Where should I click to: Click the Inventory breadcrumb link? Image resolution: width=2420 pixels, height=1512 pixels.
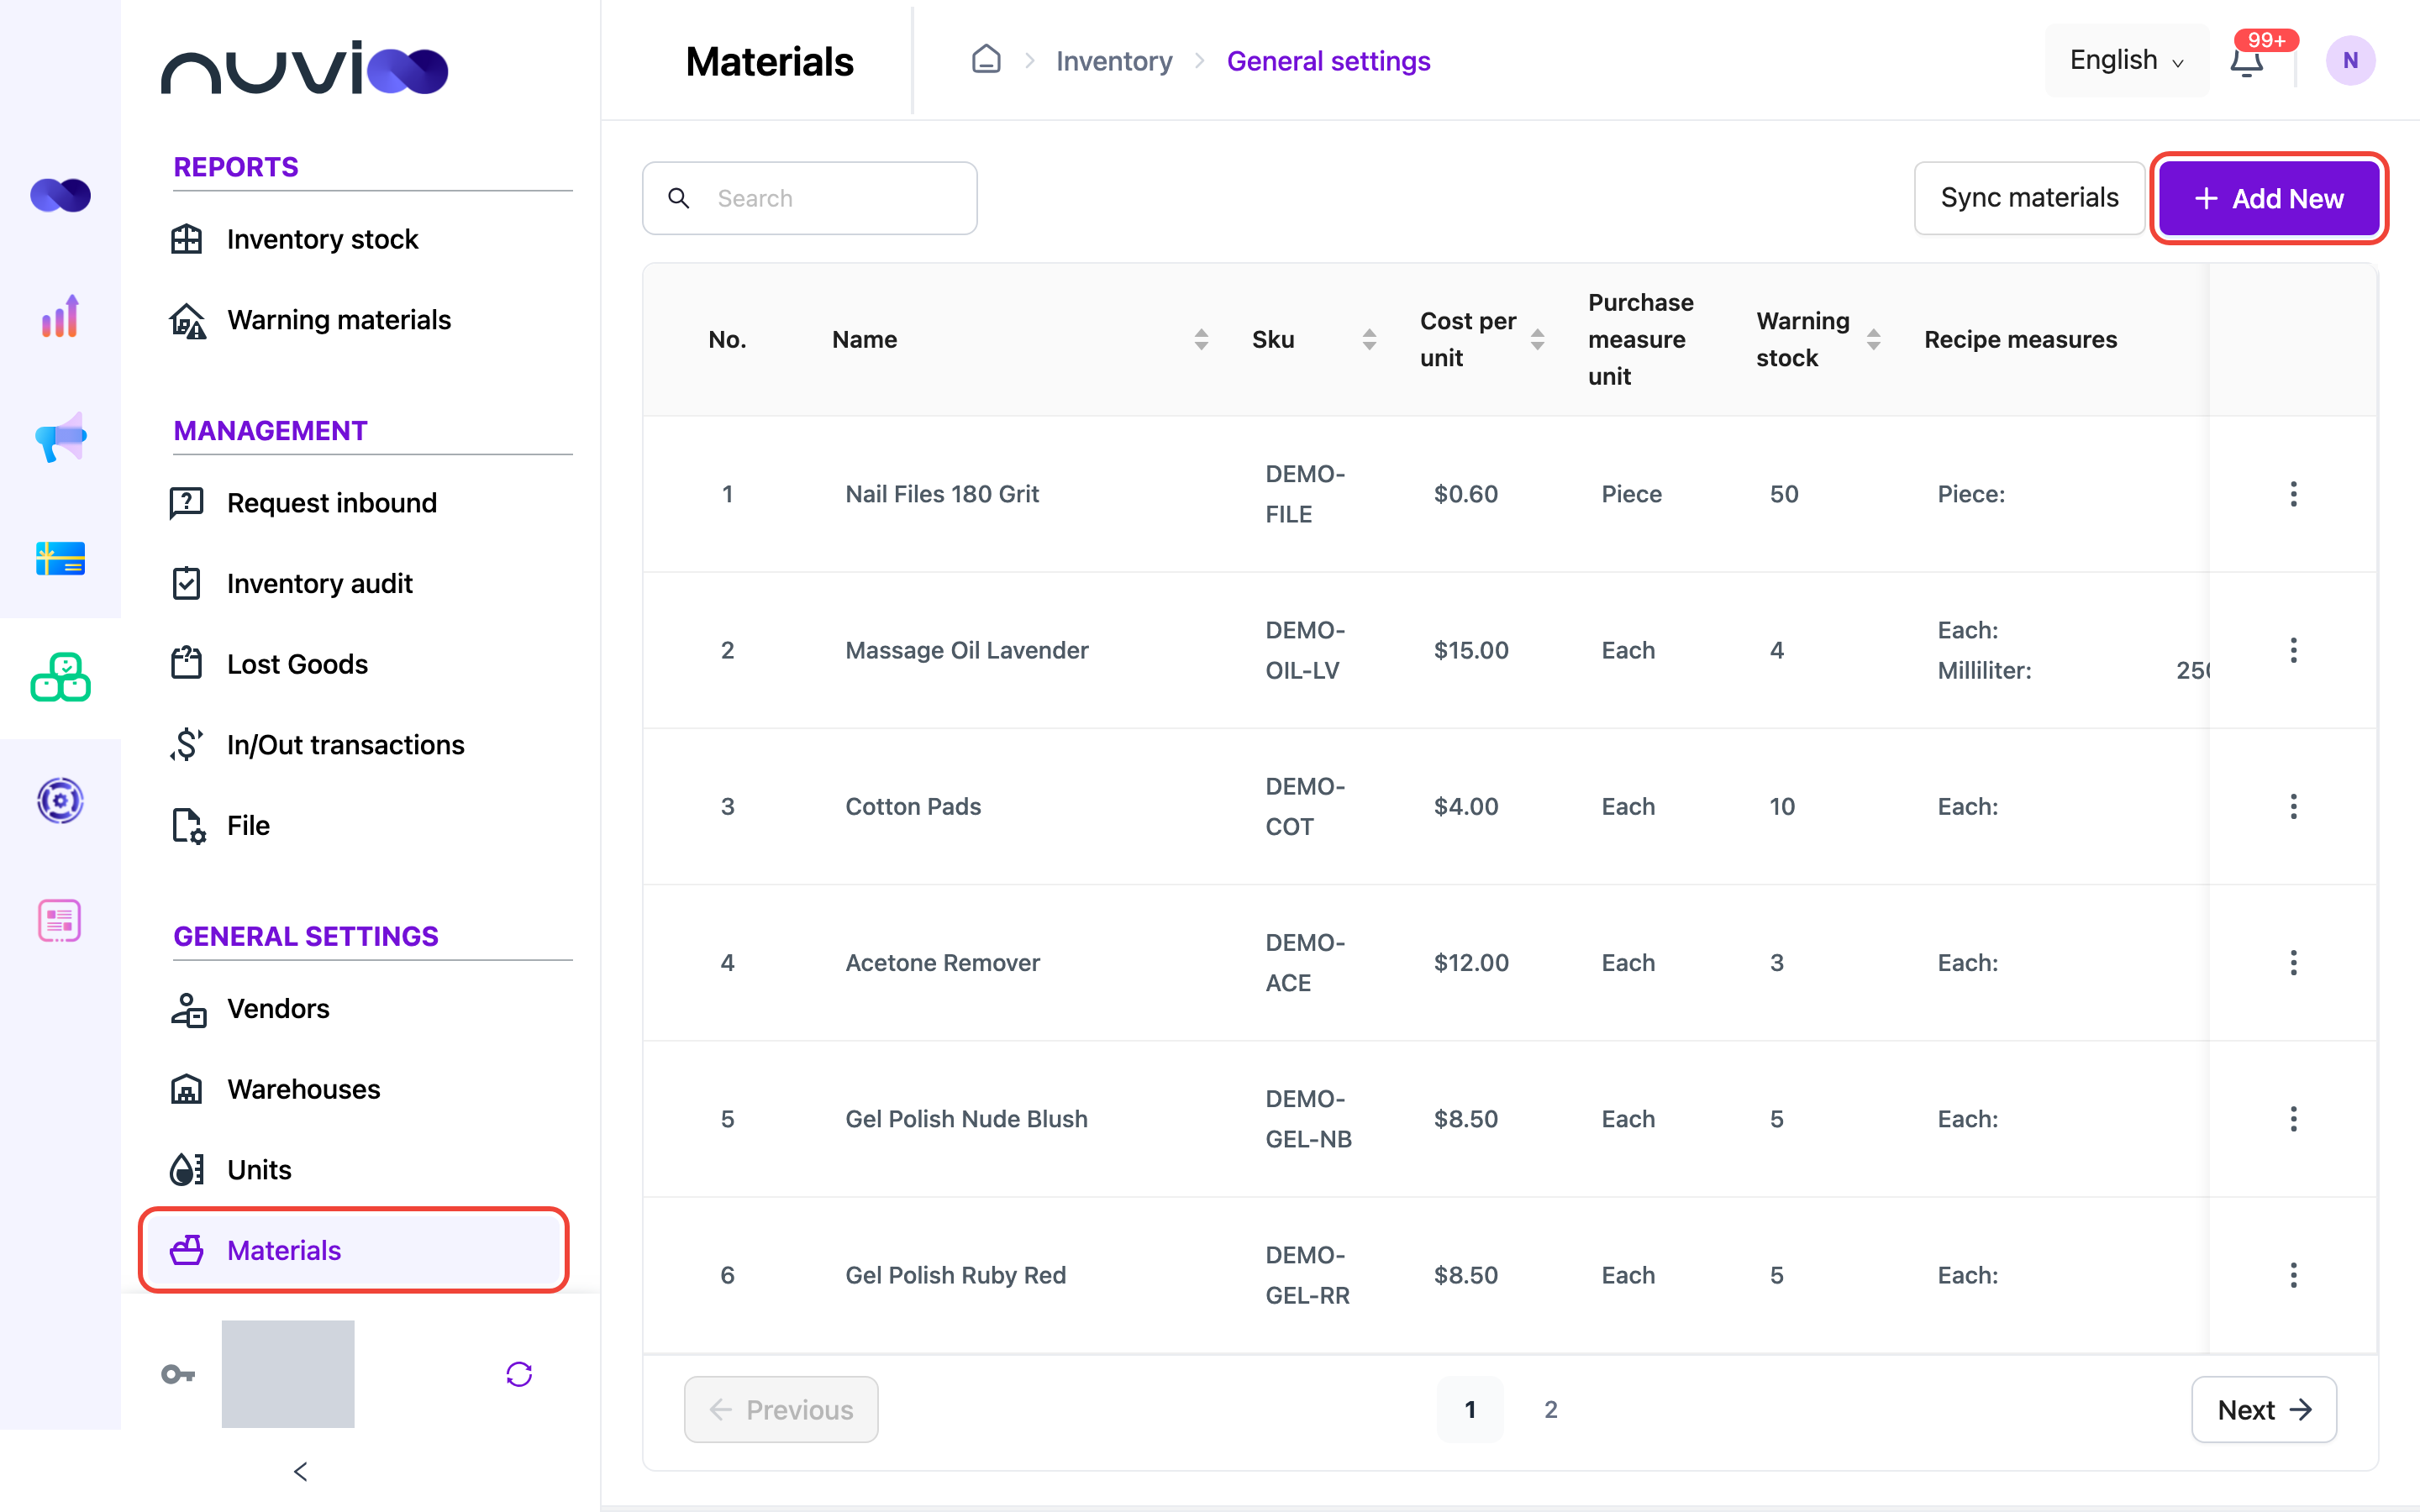coord(1114,61)
